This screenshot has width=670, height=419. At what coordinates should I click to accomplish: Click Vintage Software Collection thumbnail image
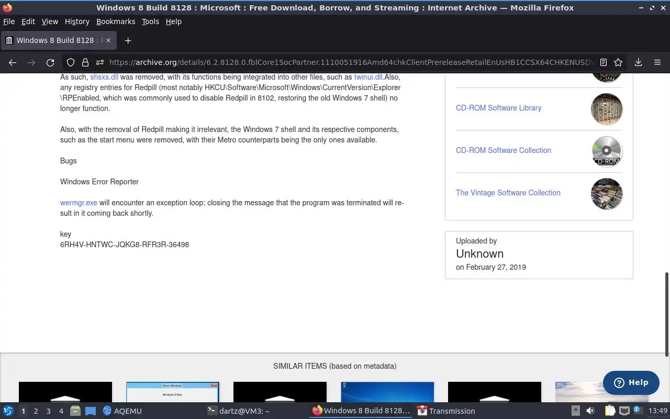[x=607, y=194]
